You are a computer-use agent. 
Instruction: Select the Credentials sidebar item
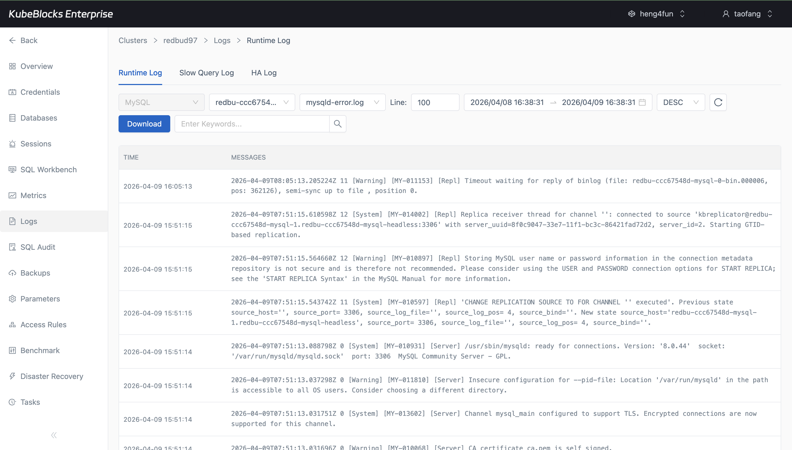pyautogui.click(x=40, y=92)
